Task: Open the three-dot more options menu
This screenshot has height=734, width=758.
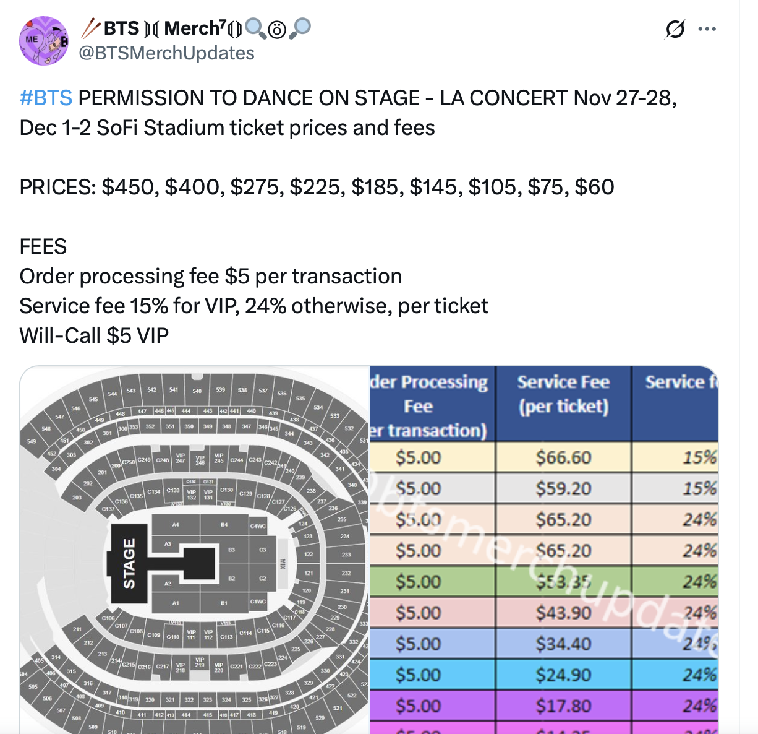Action: point(707,28)
